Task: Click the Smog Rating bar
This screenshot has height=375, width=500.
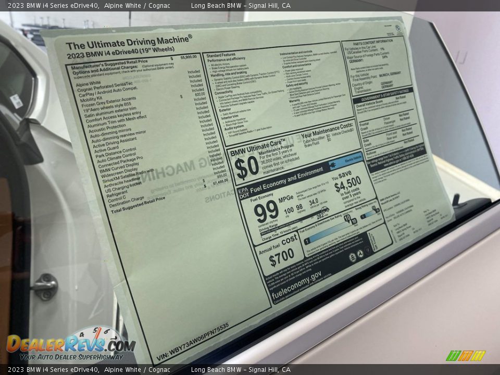Action: 370,213
